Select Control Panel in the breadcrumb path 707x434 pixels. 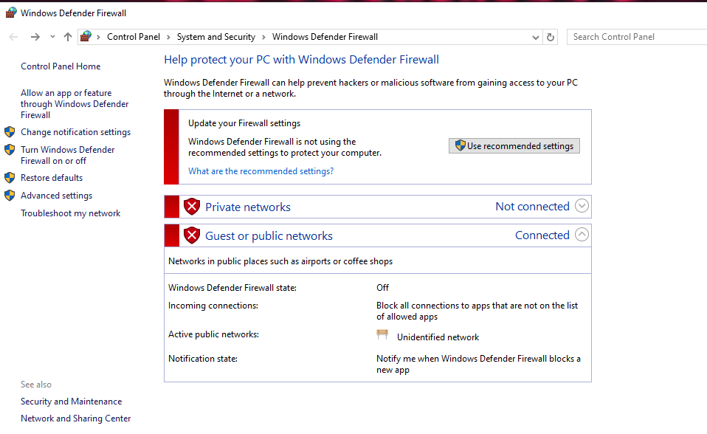[133, 37]
